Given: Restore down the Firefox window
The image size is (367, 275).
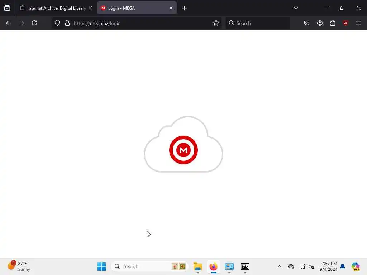Looking at the screenshot, I should click(x=342, y=8).
